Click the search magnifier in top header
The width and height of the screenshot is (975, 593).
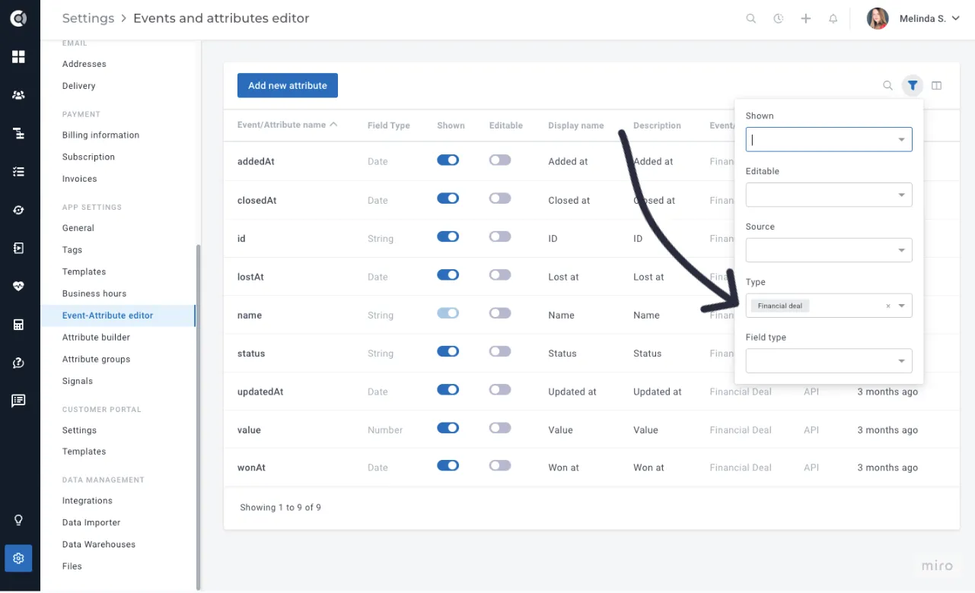click(x=751, y=18)
